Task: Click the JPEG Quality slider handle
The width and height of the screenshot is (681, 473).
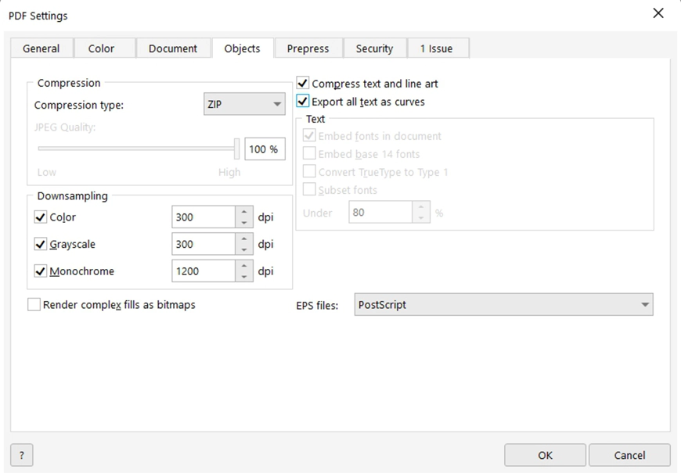Action: pyautogui.click(x=236, y=149)
